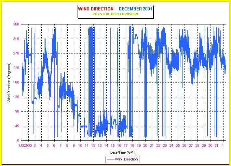Click the 45 y-axis tick label
The image size is (231, 166).
(x=17, y=126)
